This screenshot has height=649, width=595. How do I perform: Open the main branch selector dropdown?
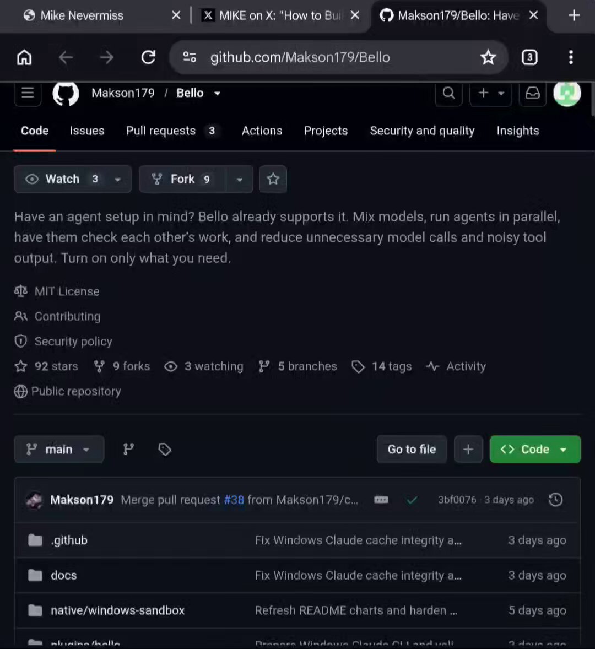pos(59,449)
